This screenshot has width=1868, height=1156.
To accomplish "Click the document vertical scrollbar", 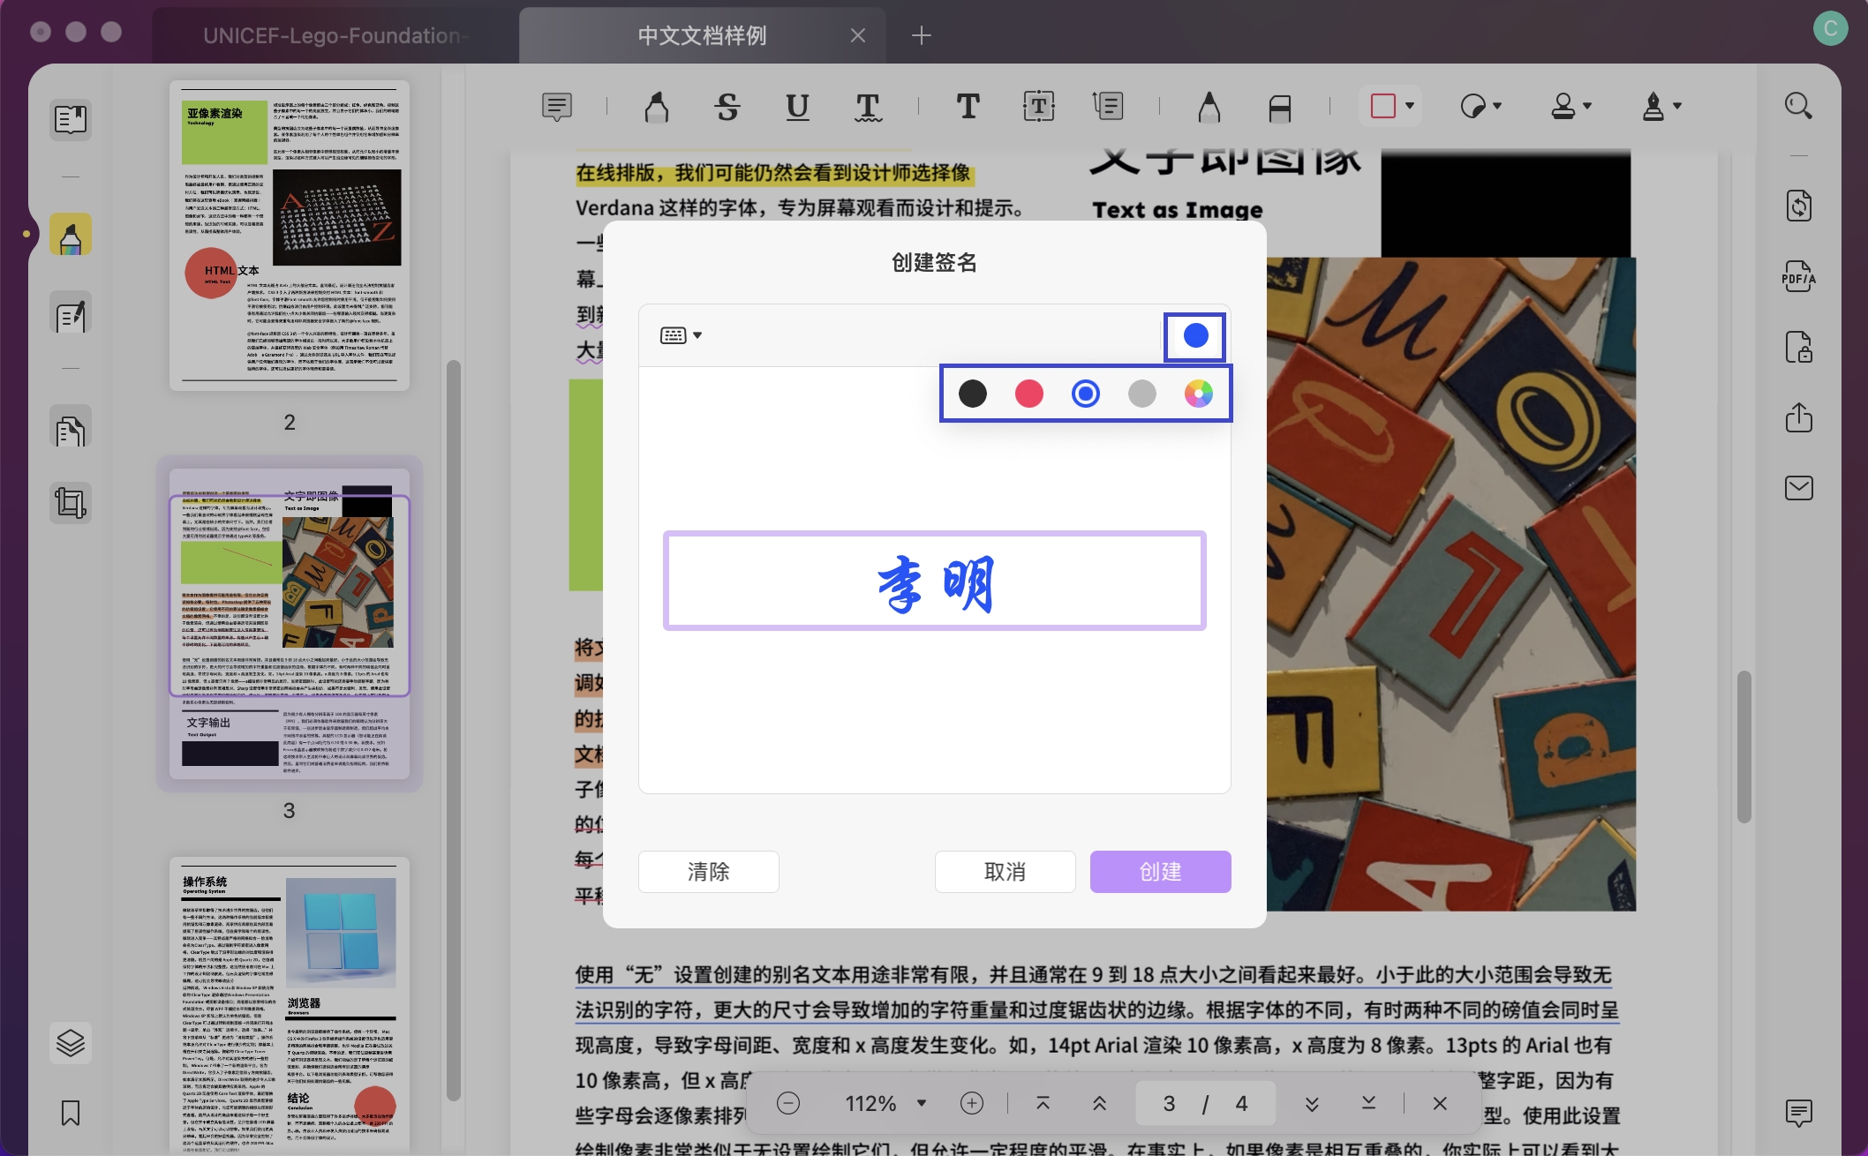I will [1744, 747].
